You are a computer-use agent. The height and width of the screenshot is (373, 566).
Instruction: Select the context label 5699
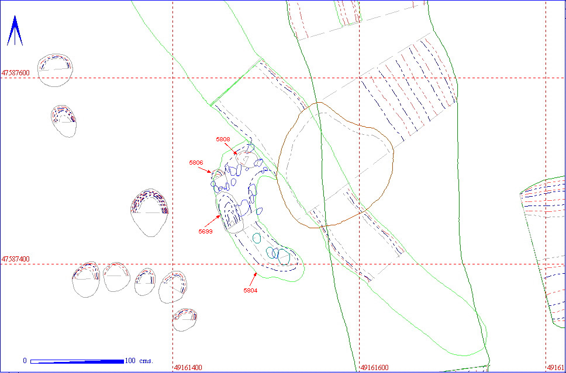pyautogui.click(x=206, y=231)
